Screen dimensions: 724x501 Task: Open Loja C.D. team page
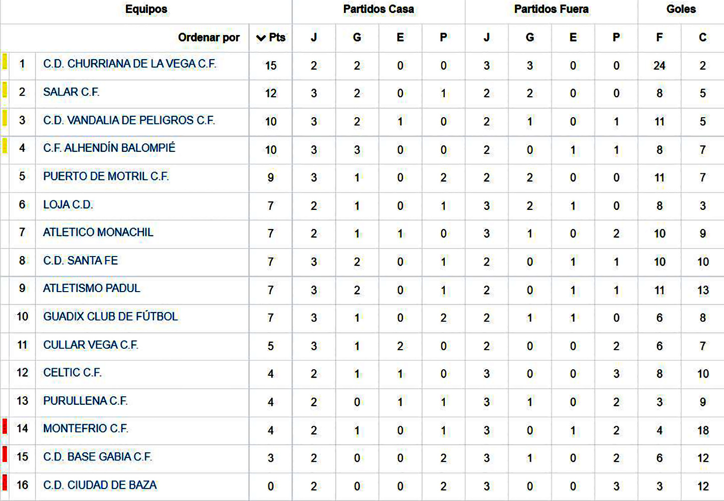[68, 204]
